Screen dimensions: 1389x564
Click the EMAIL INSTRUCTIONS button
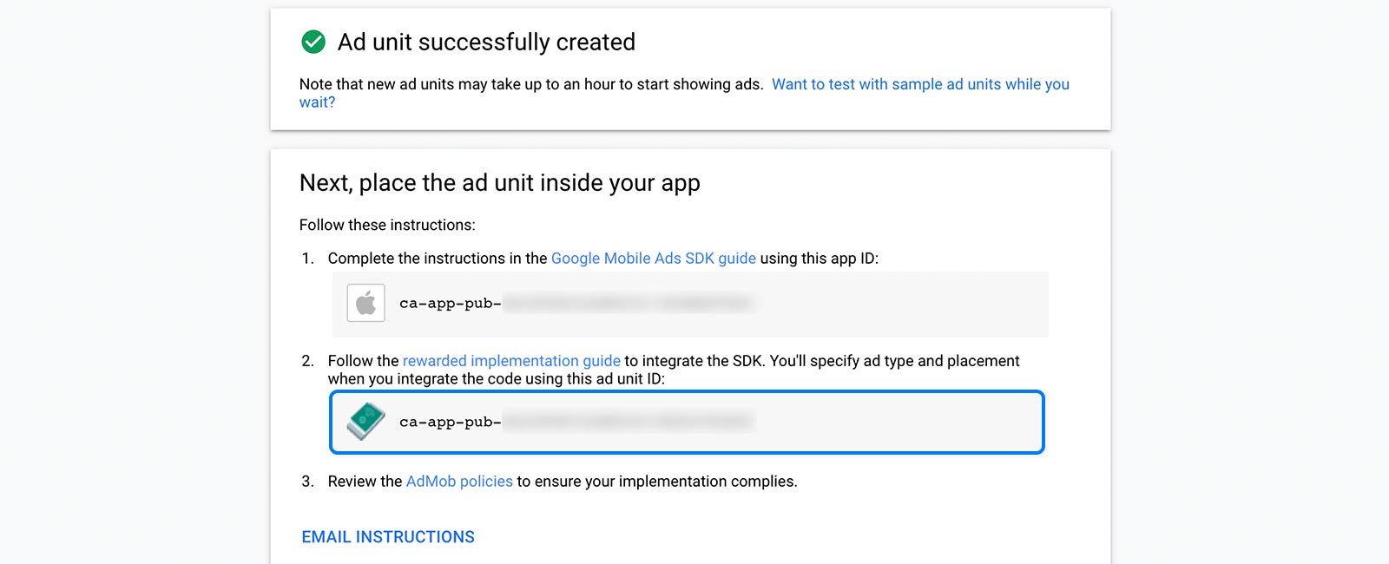[388, 537]
